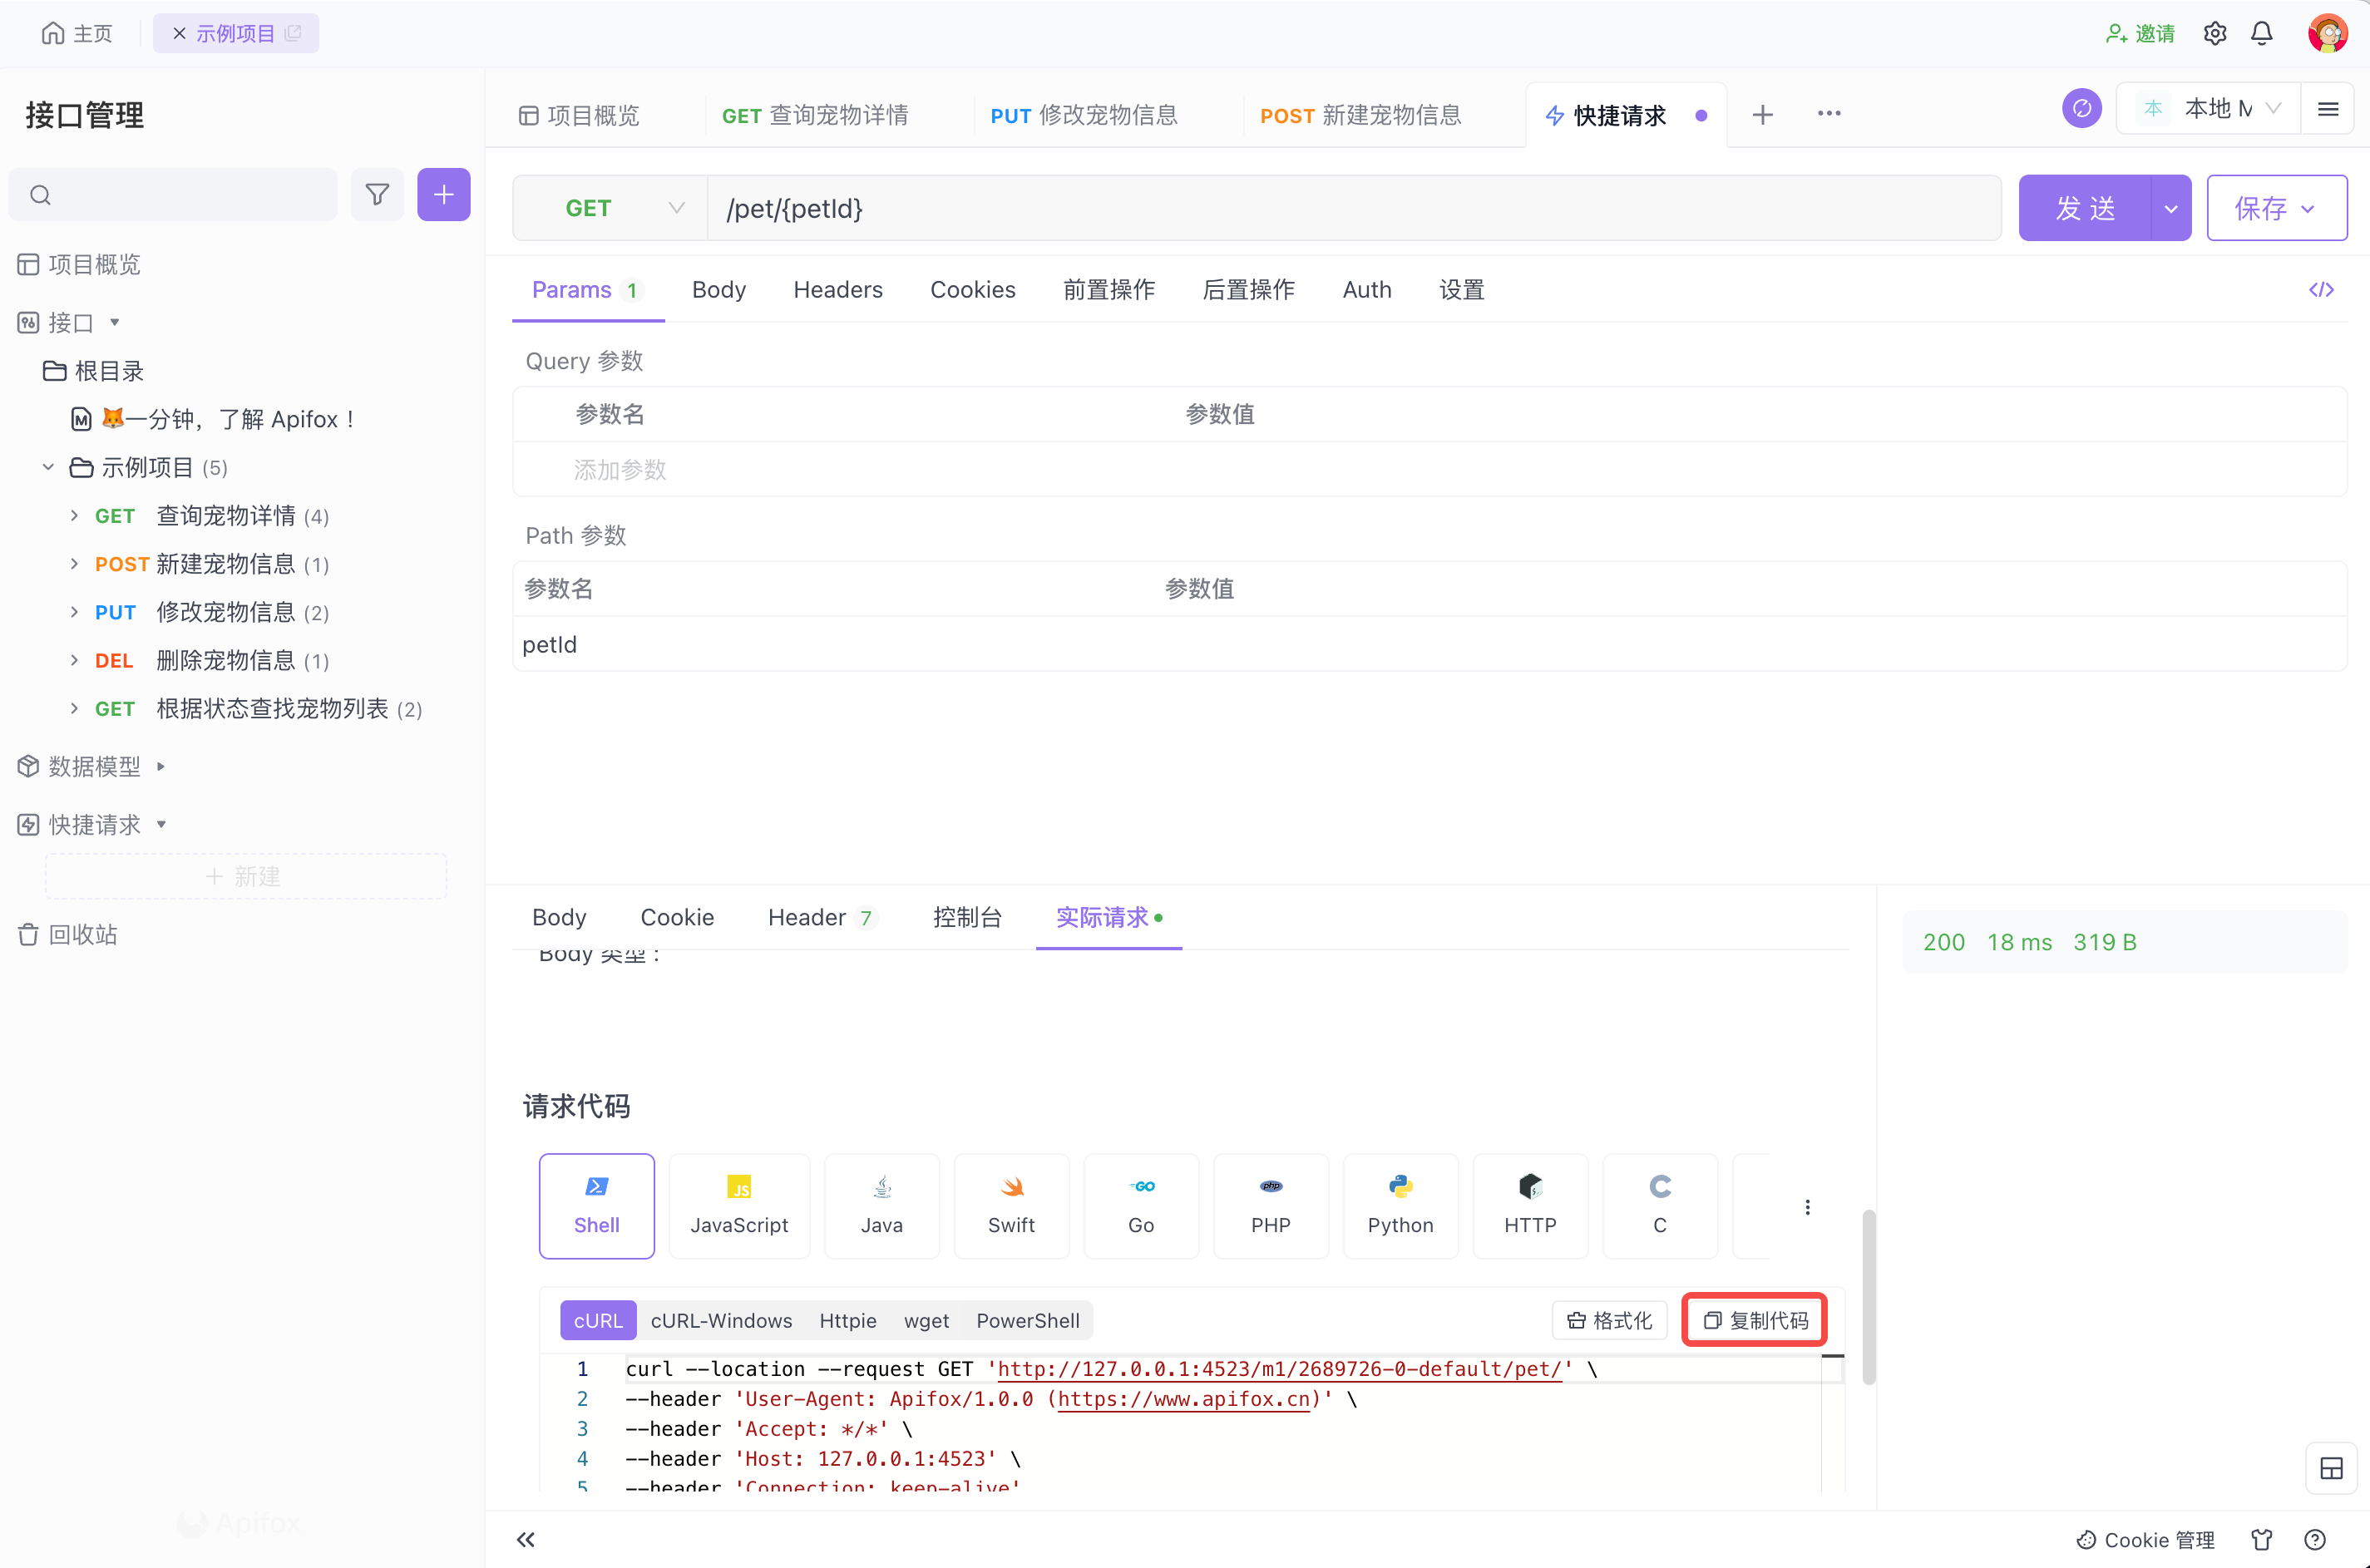Click the plus icon to add new API
Screen dimensions: 2370x1568
click(443, 194)
